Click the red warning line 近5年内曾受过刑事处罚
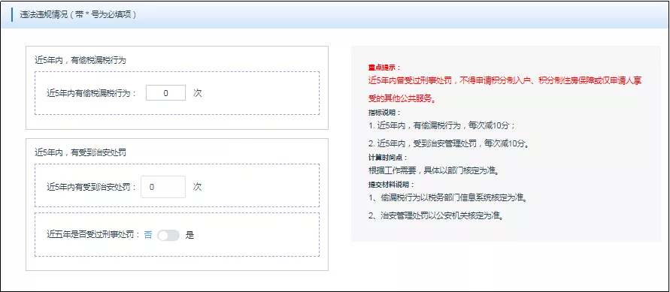The width and height of the screenshot is (670, 292). pyautogui.click(x=505, y=80)
